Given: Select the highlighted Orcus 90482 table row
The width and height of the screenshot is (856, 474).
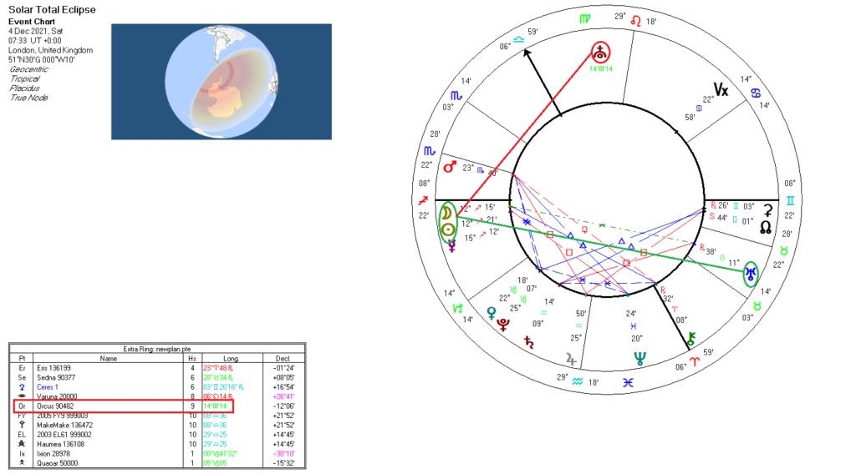Looking at the screenshot, I should coord(123,406).
